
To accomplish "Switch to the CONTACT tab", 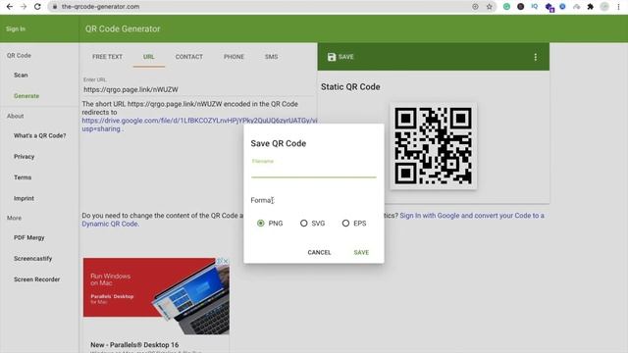I will pos(189,57).
